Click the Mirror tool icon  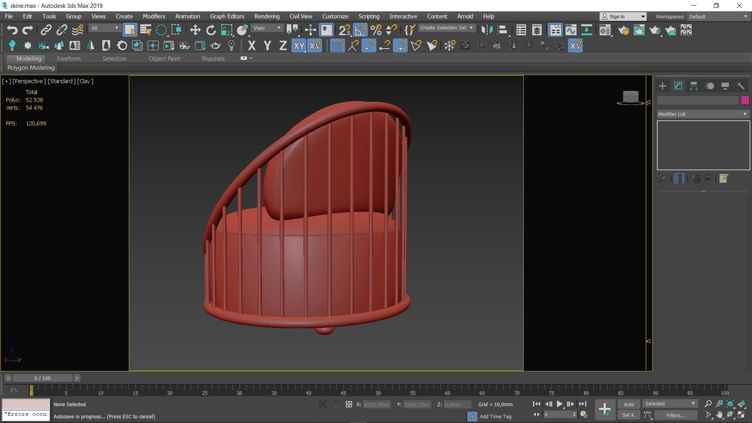coord(487,30)
